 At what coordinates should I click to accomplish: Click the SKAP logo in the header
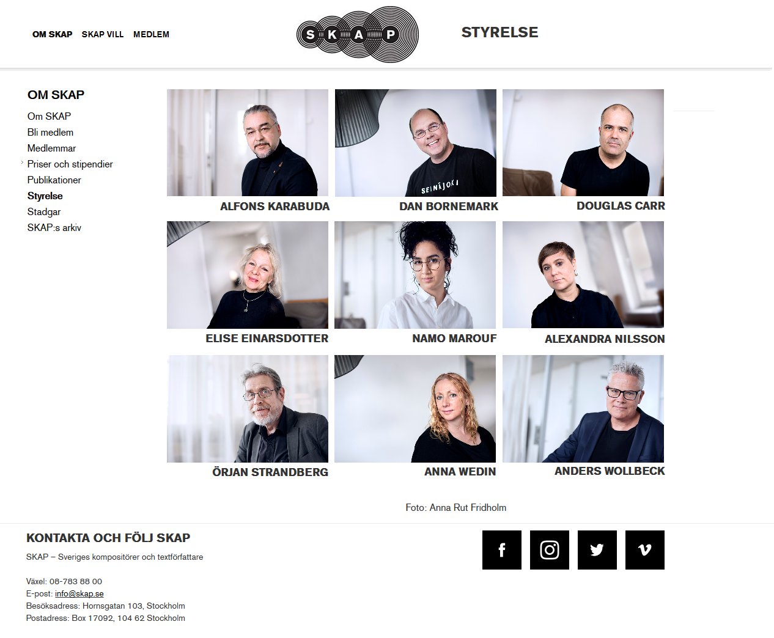[358, 35]
